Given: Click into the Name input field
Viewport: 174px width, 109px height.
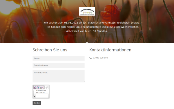Looking at the screenshot, I should [x=59, y=58].
